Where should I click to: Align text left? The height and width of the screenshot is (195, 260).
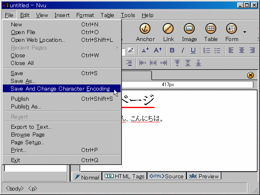pyautogui.click(x=231, y=50)
